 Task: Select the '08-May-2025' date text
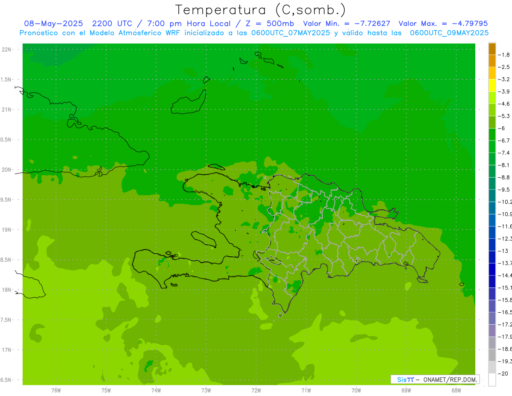[53, 23]
